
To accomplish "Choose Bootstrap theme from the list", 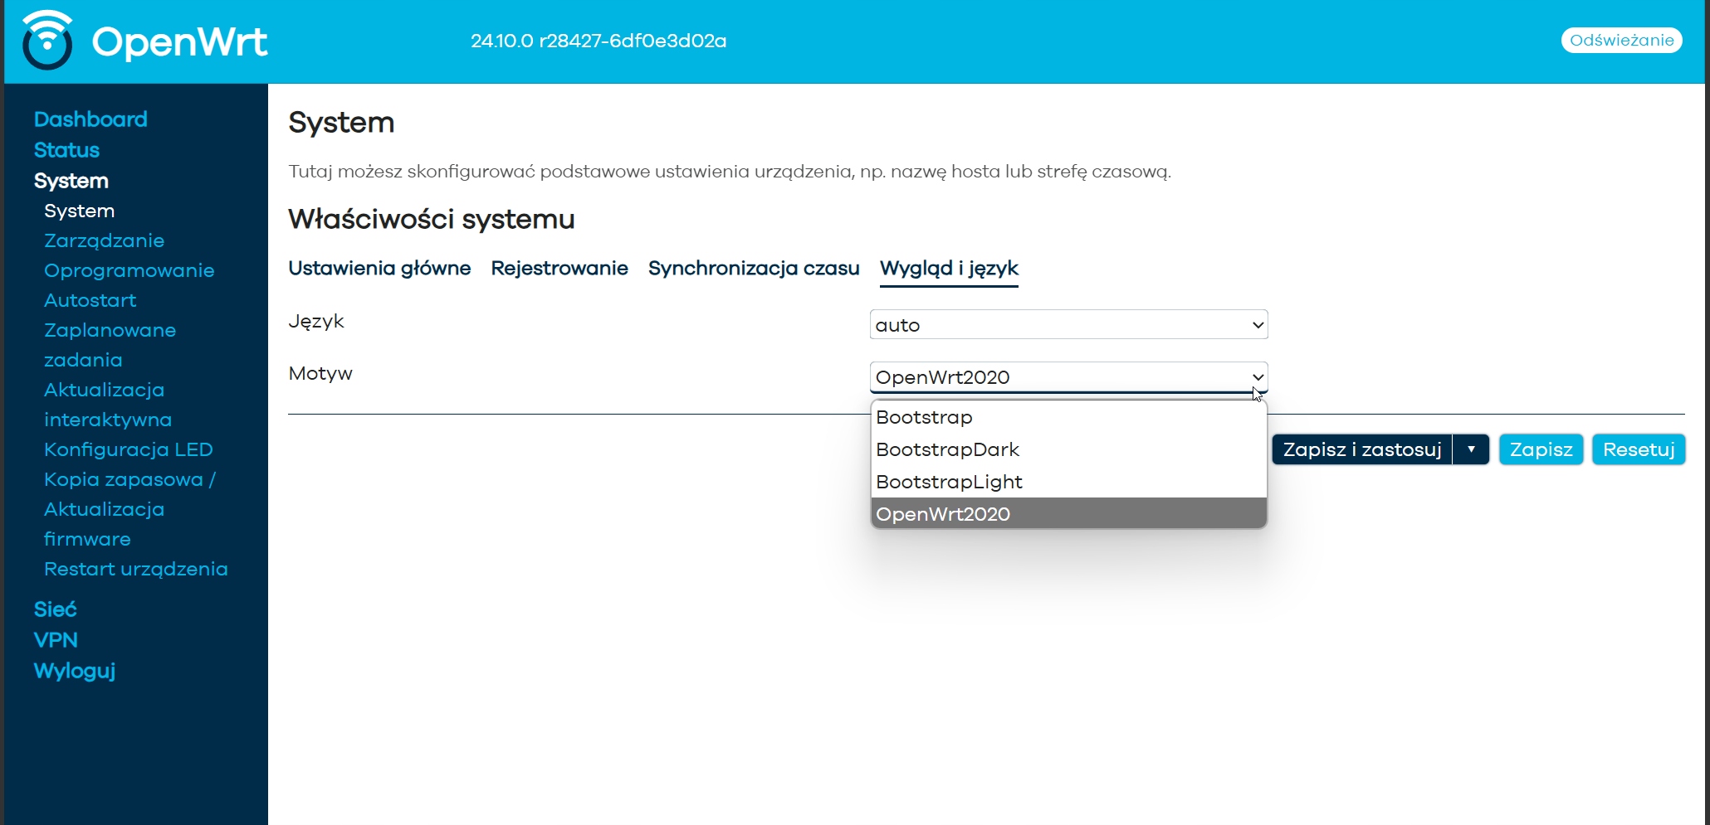I will pyautogui.click(x=924, y=417).
